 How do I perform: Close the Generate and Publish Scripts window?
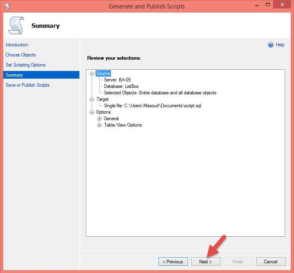(x=282, y=5)
